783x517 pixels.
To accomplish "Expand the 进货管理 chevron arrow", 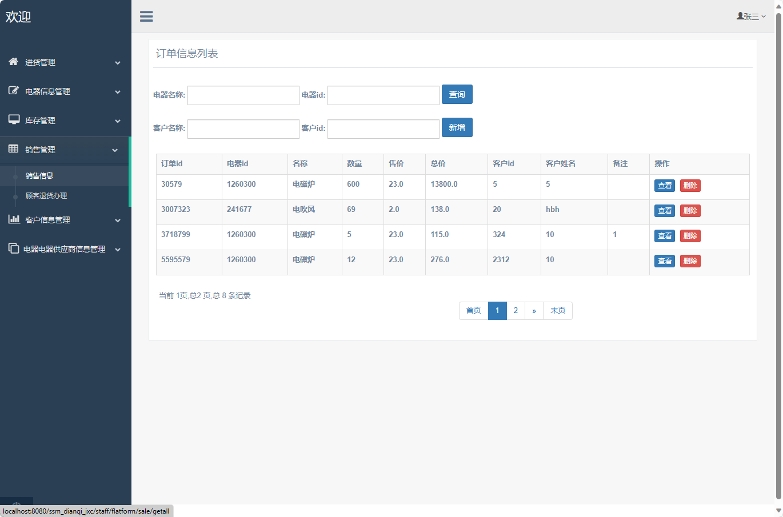I will [x=118, y=63].
